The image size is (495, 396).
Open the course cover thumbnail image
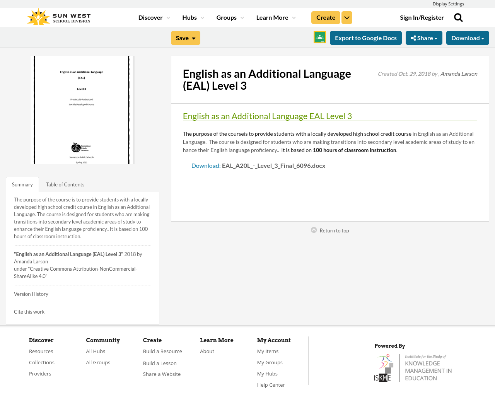(x=82, y=109)
